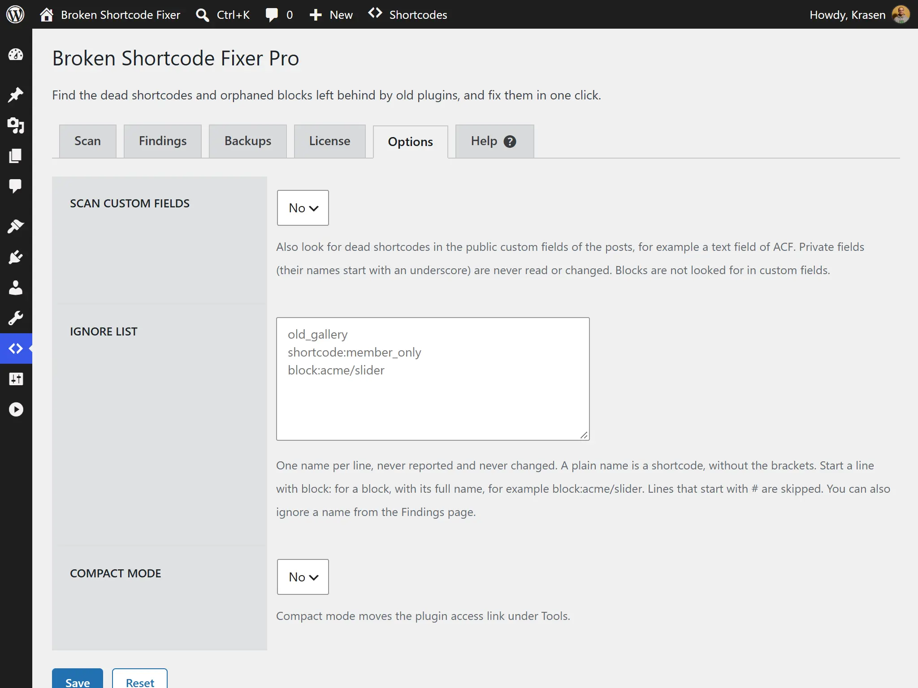The image size is (918, 688).
Task: Open Posts pushpin icon in sidebar
Action: [16, 95]
